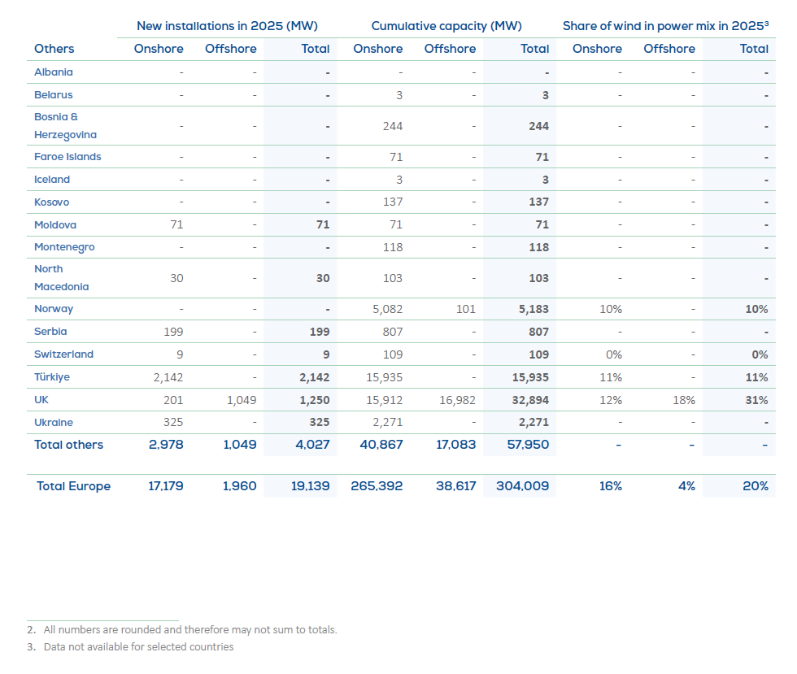
Task: Click the "Total others" row label
Action: (x=68, y=445)
